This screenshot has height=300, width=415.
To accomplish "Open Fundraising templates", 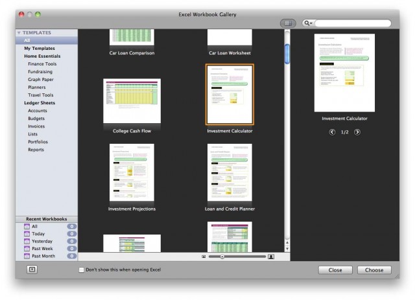I will [40, 72].
